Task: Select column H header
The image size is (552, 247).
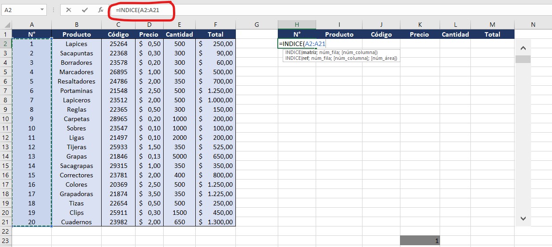Action: (297, 25)
